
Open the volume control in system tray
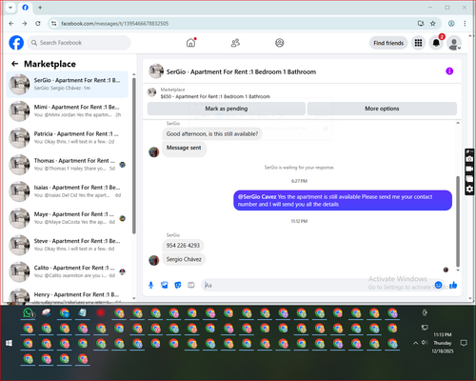click(425, 343)
